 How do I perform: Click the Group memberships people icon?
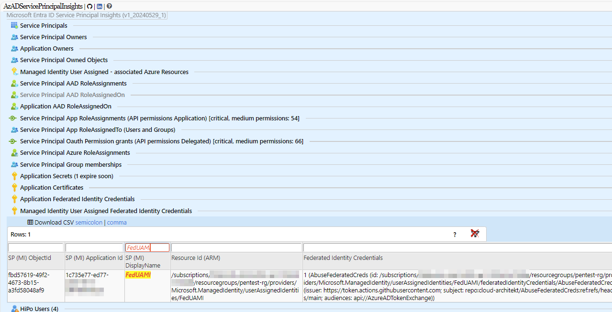14,164
